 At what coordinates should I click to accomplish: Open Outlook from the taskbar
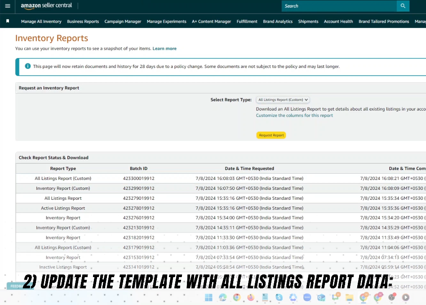click(x=321, y=297)
